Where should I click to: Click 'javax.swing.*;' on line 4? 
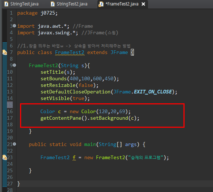click(x=58, y=33)
